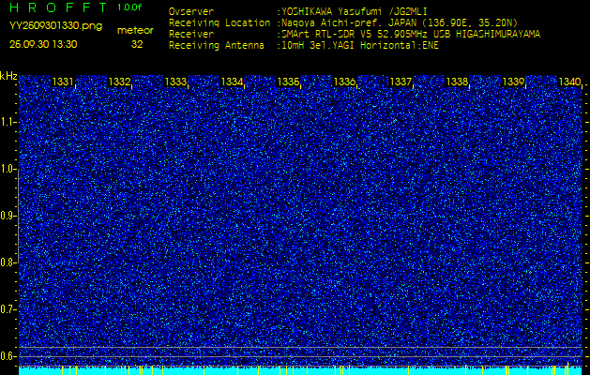The height and width of the screenshot is (375, 590).
Task: Click the 1.1 frequency axis label
Action: coord(8,122)
